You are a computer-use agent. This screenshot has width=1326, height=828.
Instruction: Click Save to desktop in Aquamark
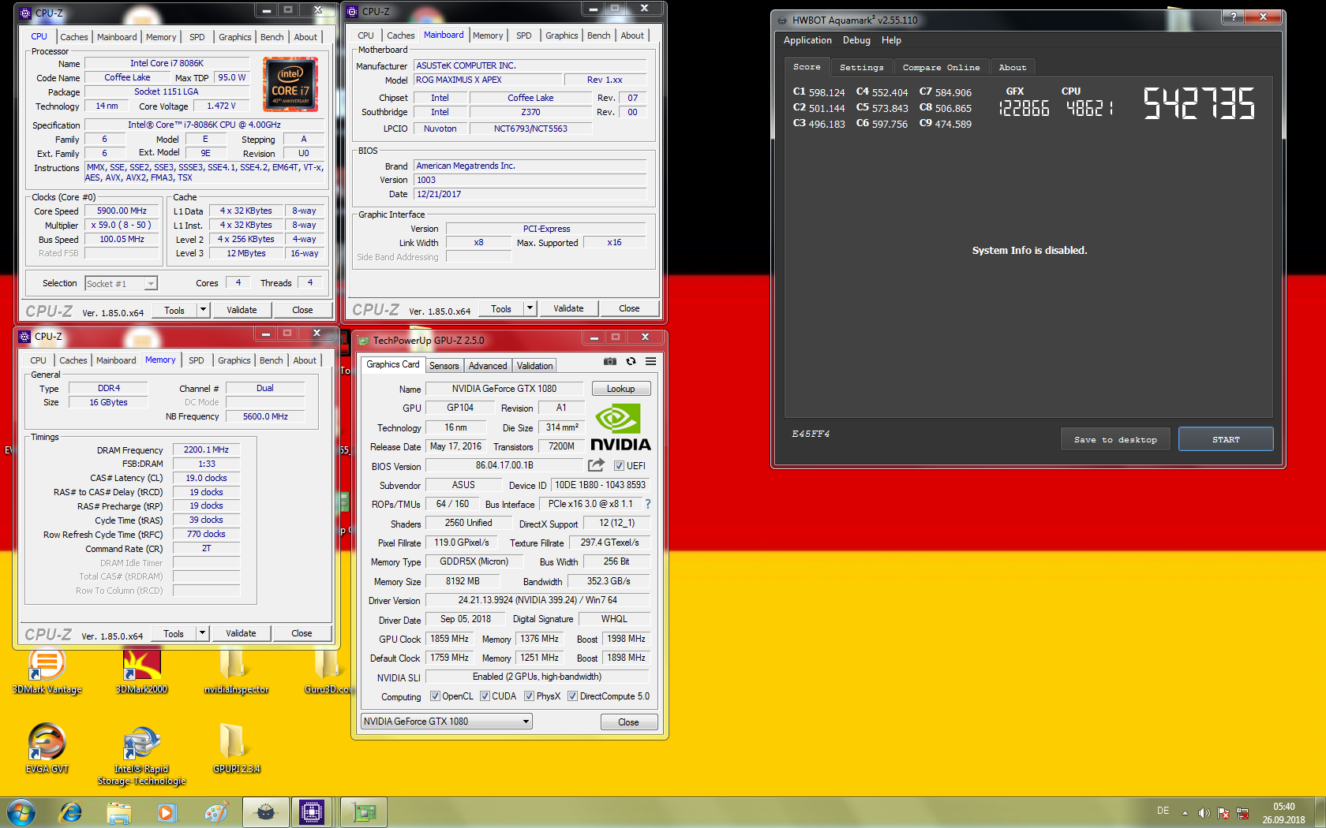point(1115,439)
